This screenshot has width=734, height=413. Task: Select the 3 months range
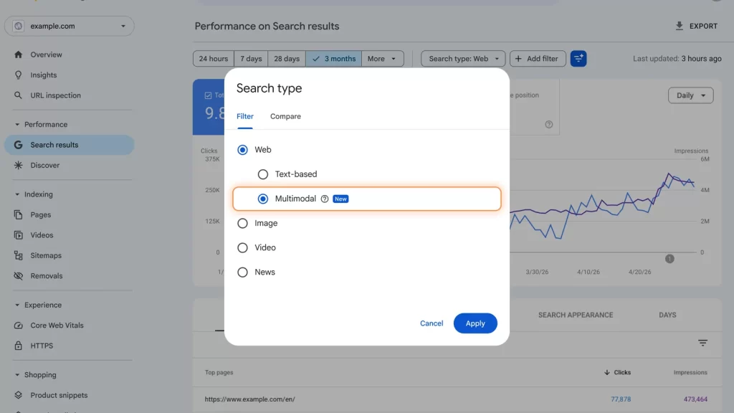pyautogui.click(x=334, y=59)
